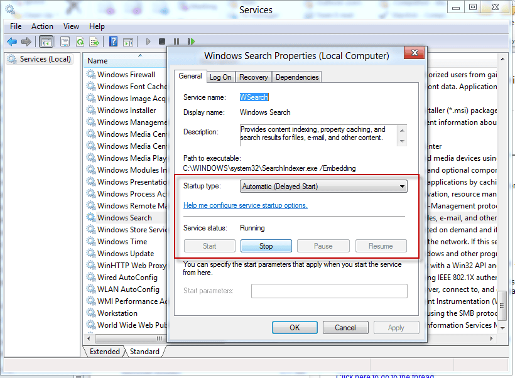Toggle the console tree show/hide icon
Screen dimensions: 515x378
pos(46,41)
